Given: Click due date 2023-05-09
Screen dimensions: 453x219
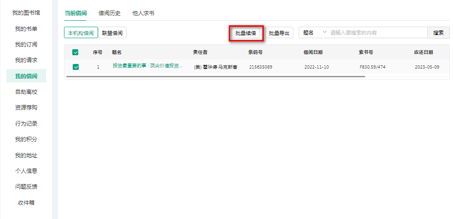Looking at the screenshot, I should (427, 67).
